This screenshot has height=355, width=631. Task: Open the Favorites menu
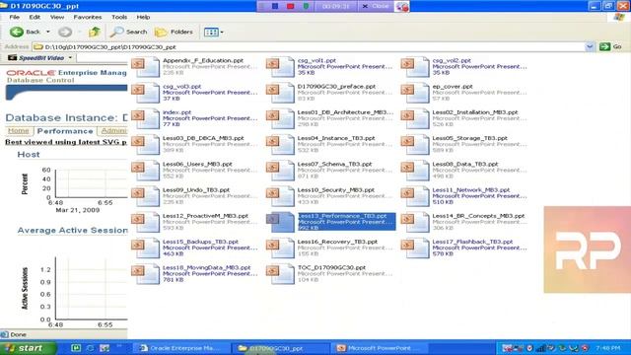click(x=88, y=18)
